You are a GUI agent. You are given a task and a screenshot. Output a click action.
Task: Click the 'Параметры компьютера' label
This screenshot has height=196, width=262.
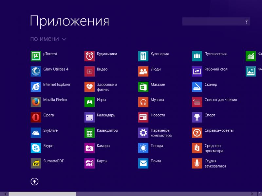(x=161, y=133)
